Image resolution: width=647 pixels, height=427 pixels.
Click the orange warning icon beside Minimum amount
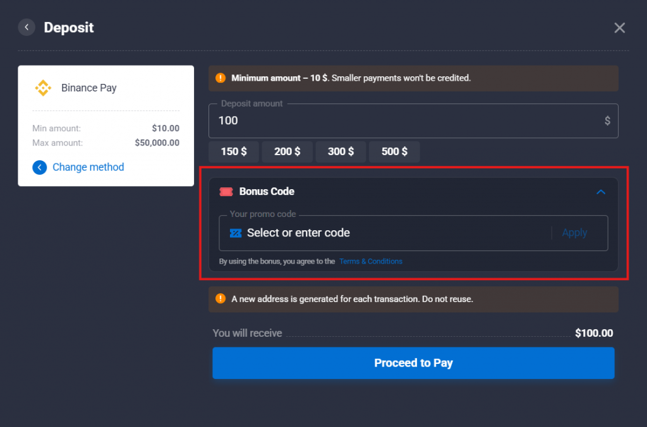(x=221, y=78)
